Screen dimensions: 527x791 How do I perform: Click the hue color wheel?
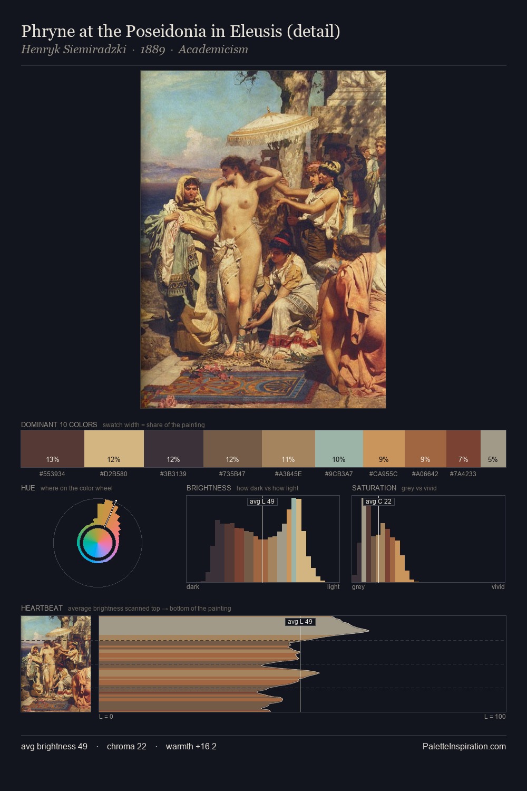click(97, 543)
